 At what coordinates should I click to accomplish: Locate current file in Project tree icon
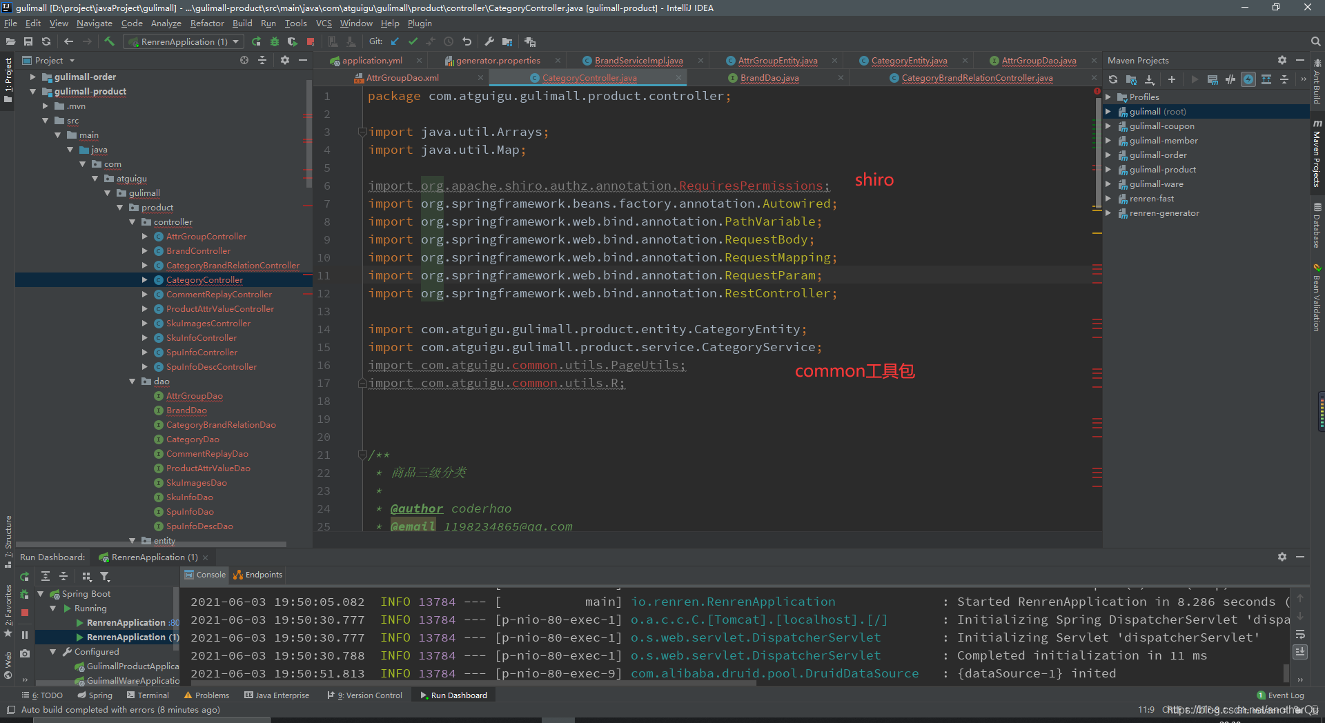(244, 61)
